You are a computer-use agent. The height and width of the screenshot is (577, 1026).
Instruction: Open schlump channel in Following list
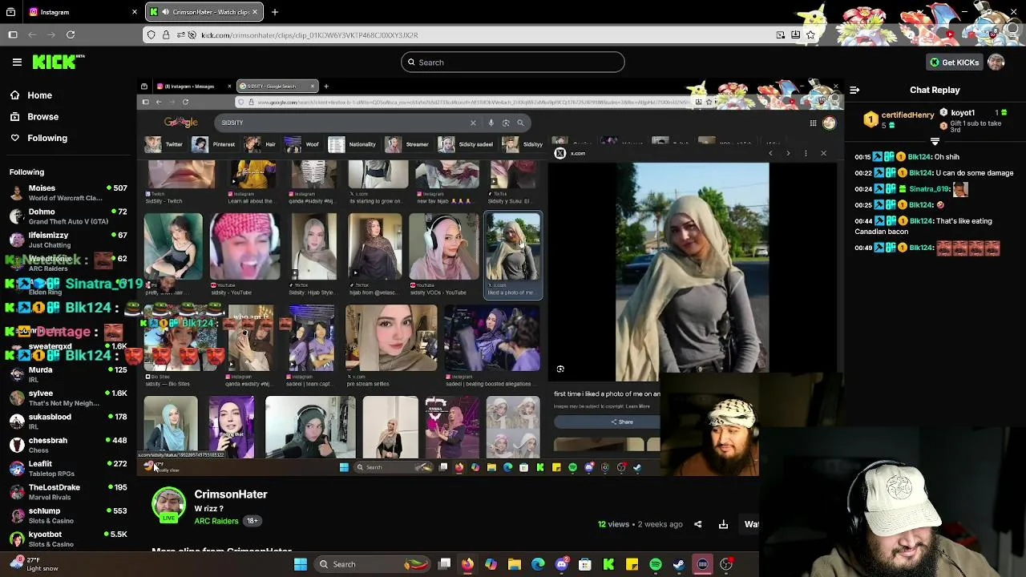68,514
